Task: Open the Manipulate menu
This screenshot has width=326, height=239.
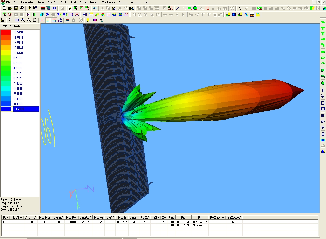Action: pyautogui.click(x=109, y=2)
